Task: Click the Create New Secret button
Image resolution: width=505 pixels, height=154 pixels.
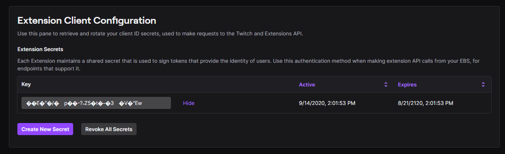Action: click(x=45, y=129)
